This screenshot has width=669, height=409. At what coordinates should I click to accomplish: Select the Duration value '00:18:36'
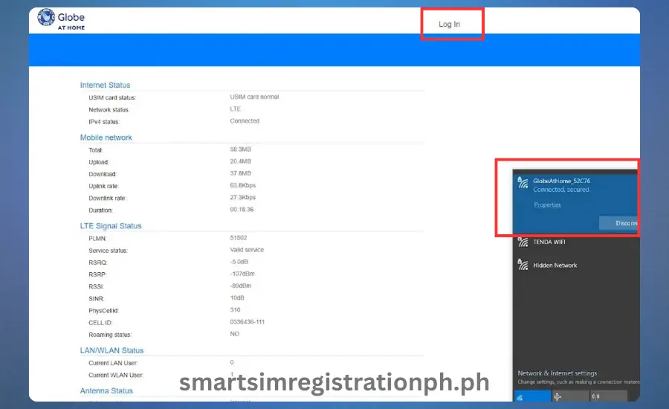pos(242,210)
